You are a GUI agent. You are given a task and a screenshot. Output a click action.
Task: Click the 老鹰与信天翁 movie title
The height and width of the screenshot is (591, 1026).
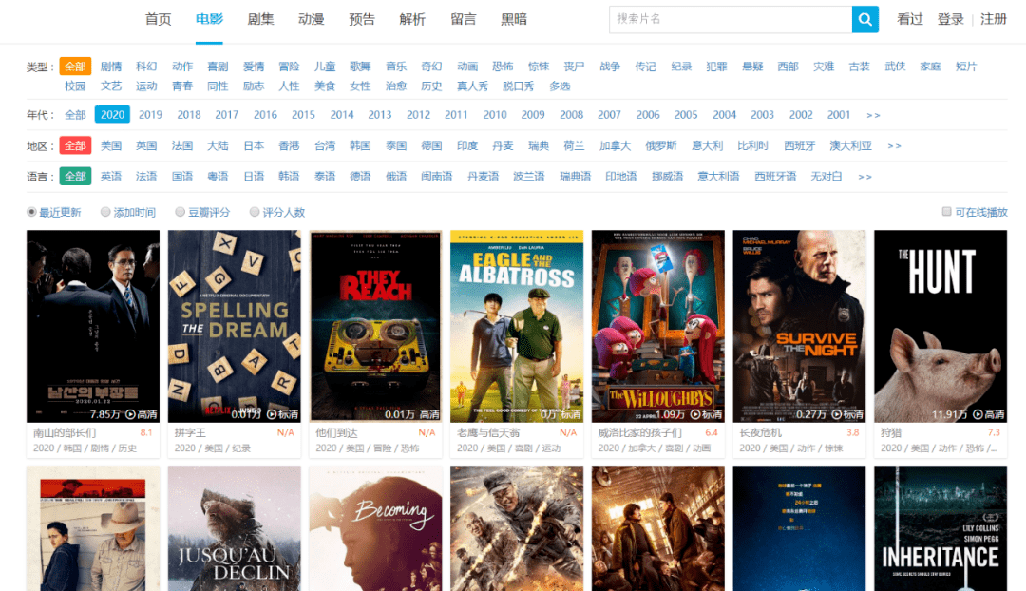tap(488, 432)
